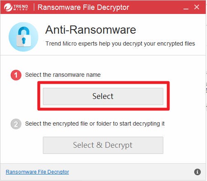The height and width of the screenshot is (181, 207).
Task: Click the label Select the ransomware name
Action: 63,75
